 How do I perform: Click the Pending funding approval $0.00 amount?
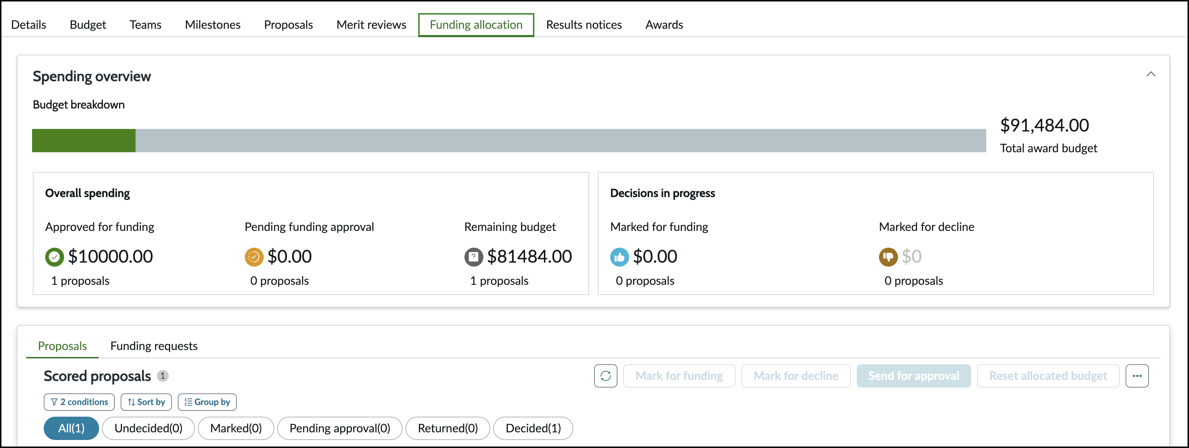click(289, 257)
